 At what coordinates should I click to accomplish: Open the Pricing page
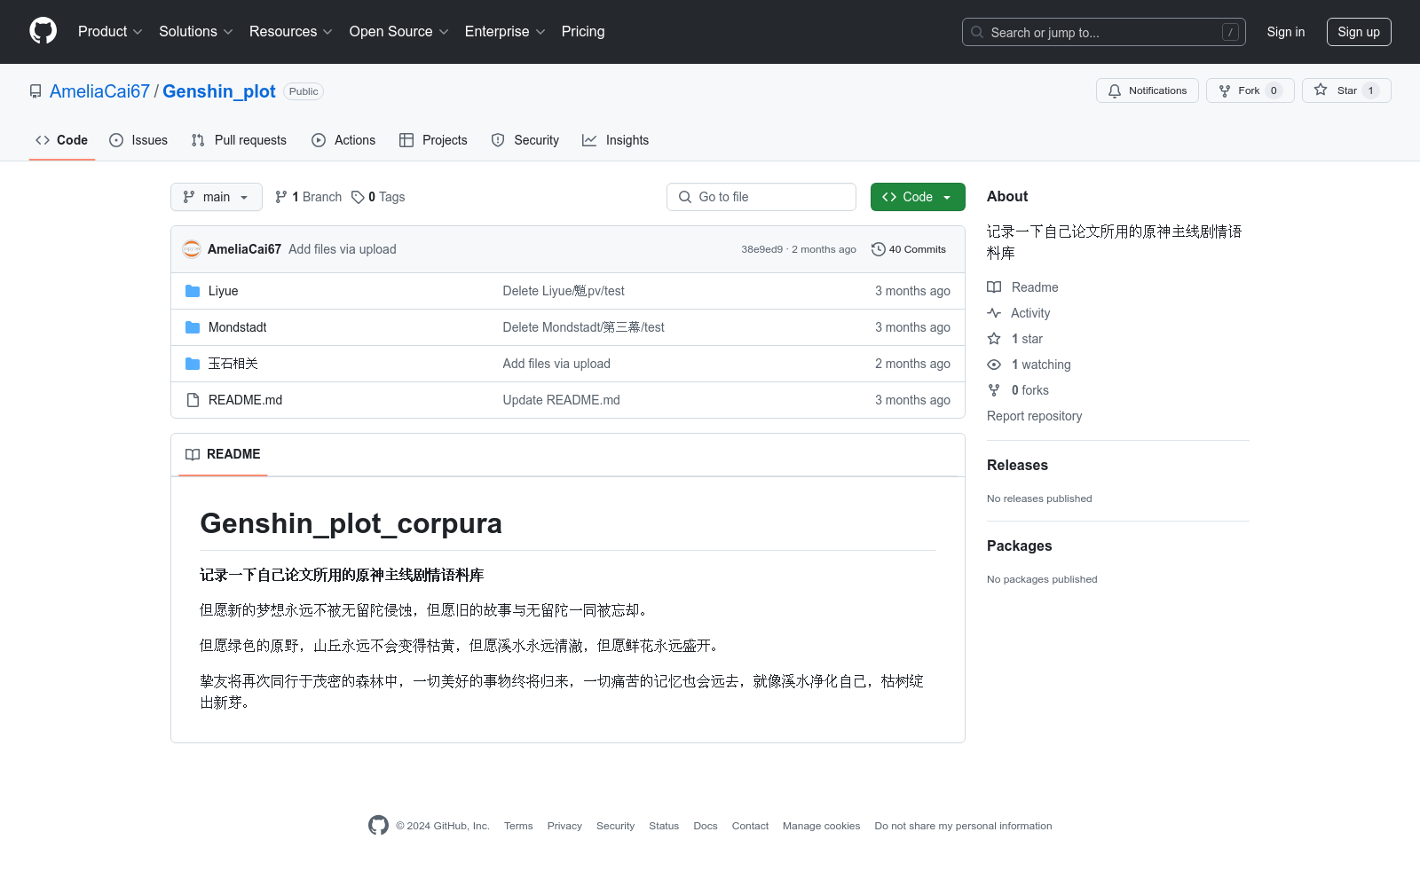[583, 32]
